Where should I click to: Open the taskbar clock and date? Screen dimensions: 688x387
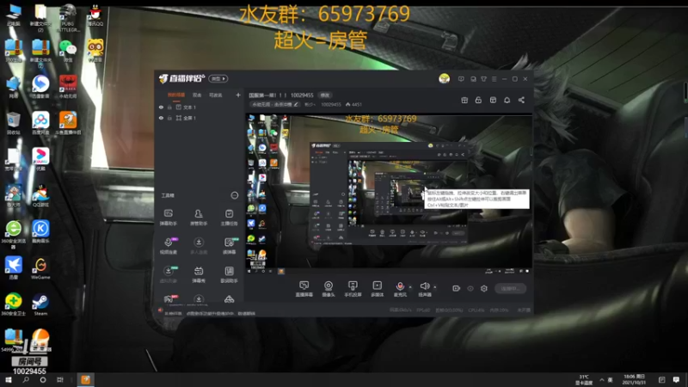[x=634, y=379]
